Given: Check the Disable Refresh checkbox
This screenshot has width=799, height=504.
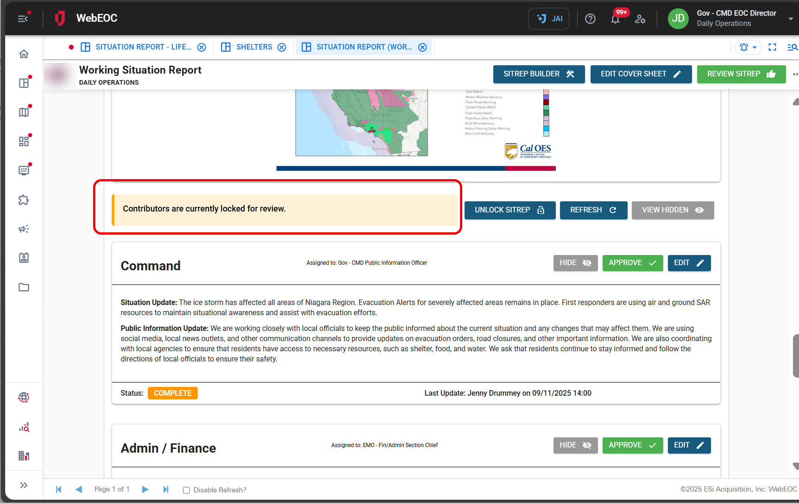Looking at the screenshot, I should [x=186, y=490].
